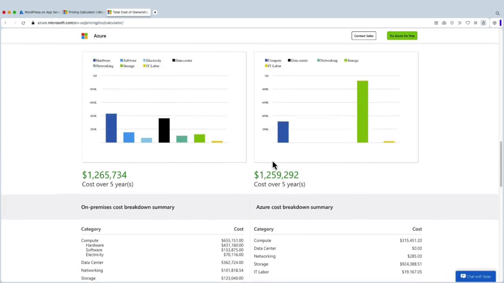The height and width of the screenshot is (283, 504).
Task: Switch to the Pricing Calculator tab
Action: 84,12
